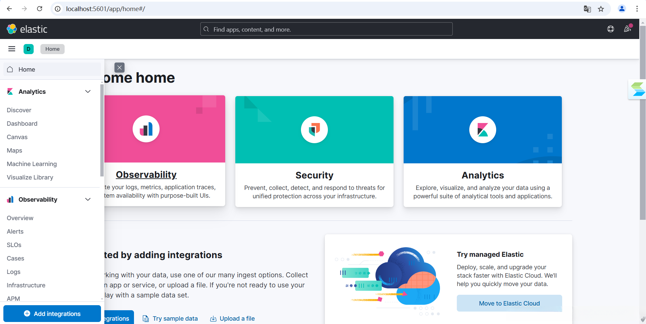Open the browser three-dot menu
This screenshot has width=646, height=324.
tap(637, 9)
